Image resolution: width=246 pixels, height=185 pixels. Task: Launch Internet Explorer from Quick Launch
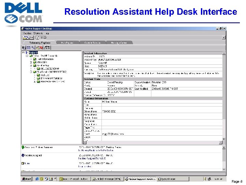37,179
